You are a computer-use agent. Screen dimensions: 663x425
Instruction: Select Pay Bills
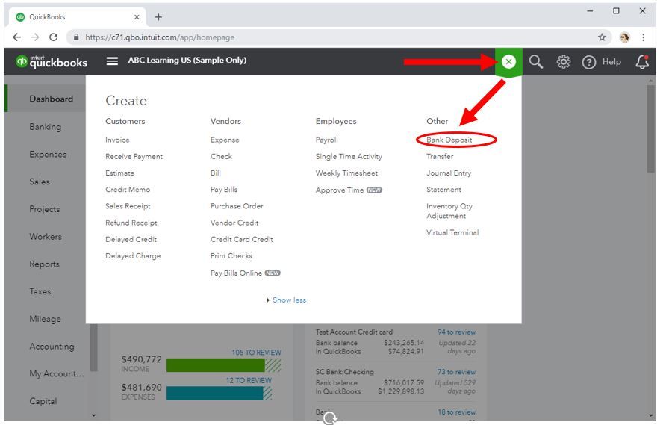(224, 190)
